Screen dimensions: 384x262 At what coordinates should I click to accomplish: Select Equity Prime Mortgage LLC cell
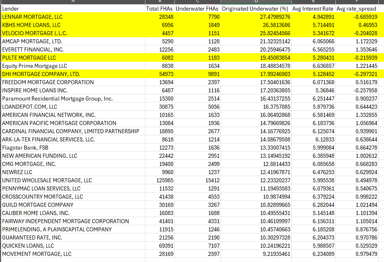(73, 66)
